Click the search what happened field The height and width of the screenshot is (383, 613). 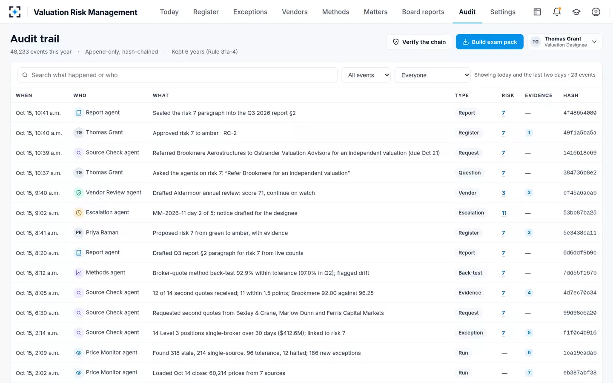178,75
